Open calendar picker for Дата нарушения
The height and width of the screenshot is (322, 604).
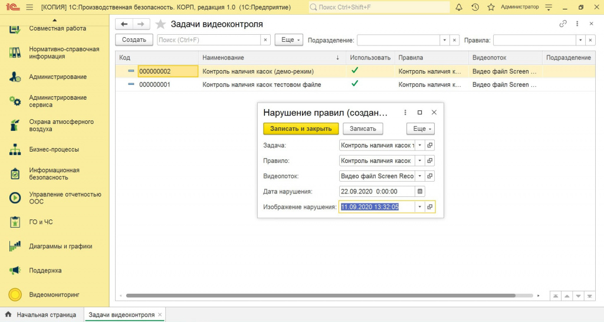420,192
